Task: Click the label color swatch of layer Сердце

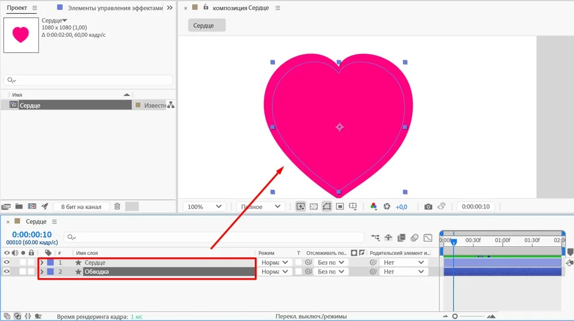Action: click(50, 262)
